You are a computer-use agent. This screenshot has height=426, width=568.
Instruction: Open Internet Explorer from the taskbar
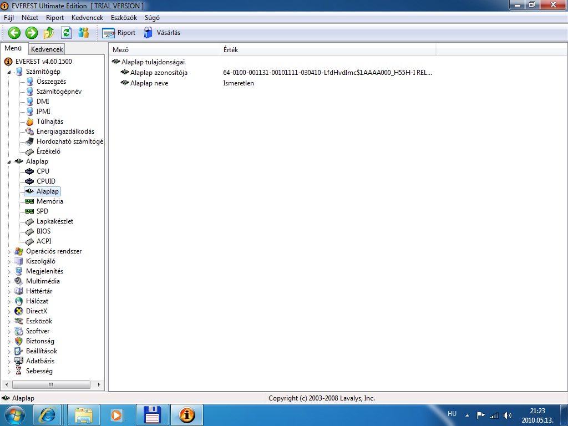(47, 415)
